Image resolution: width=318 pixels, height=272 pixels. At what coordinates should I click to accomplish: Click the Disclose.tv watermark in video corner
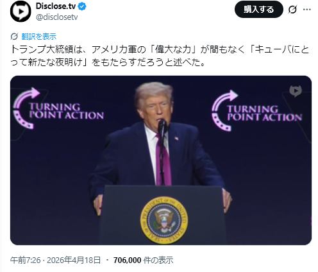(x=296, y=91)
